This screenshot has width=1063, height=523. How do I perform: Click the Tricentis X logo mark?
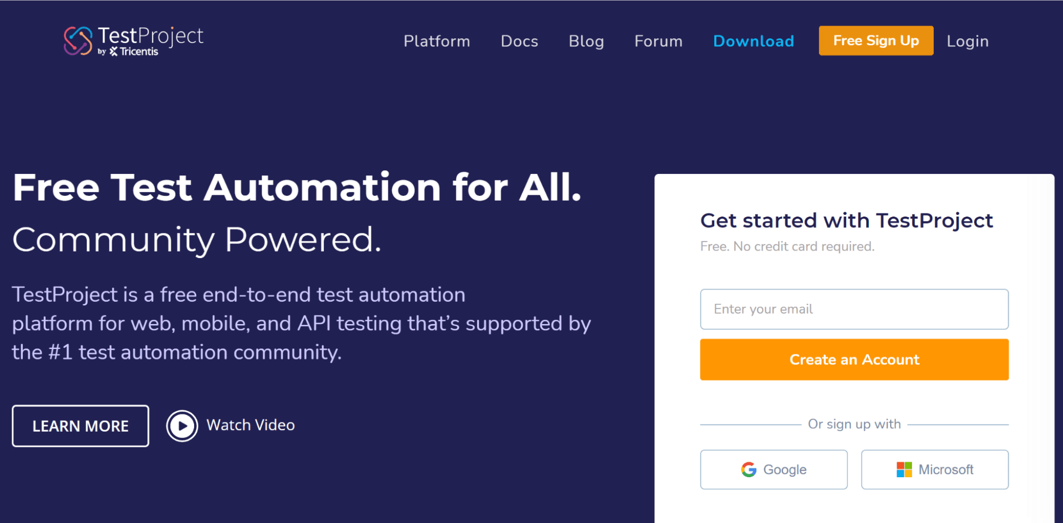113,52
